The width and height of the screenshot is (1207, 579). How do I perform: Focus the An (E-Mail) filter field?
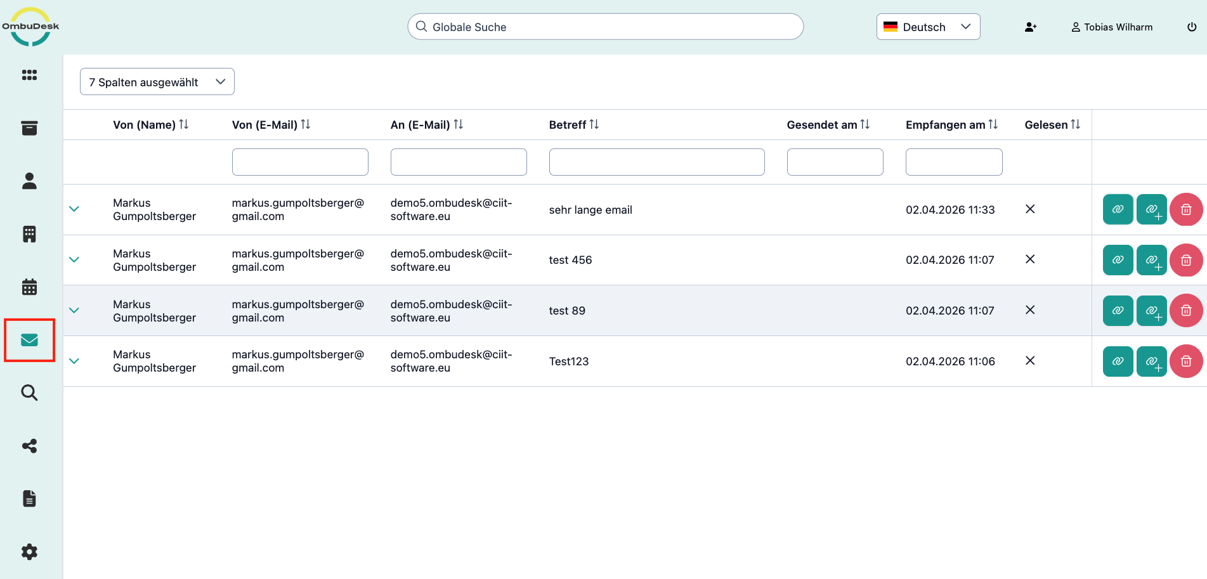coord(459,162)
